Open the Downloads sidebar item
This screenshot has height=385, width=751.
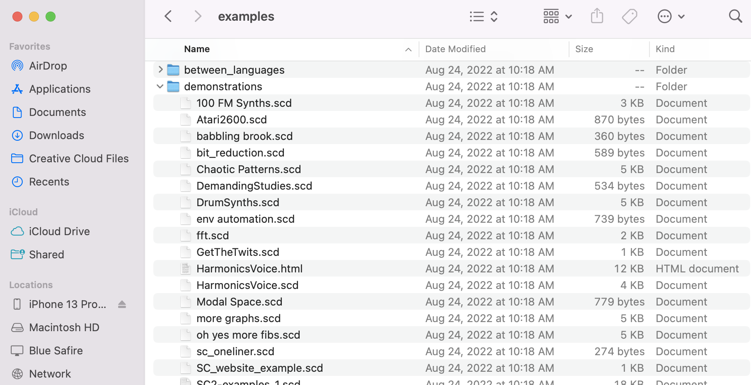click(56, 135)
